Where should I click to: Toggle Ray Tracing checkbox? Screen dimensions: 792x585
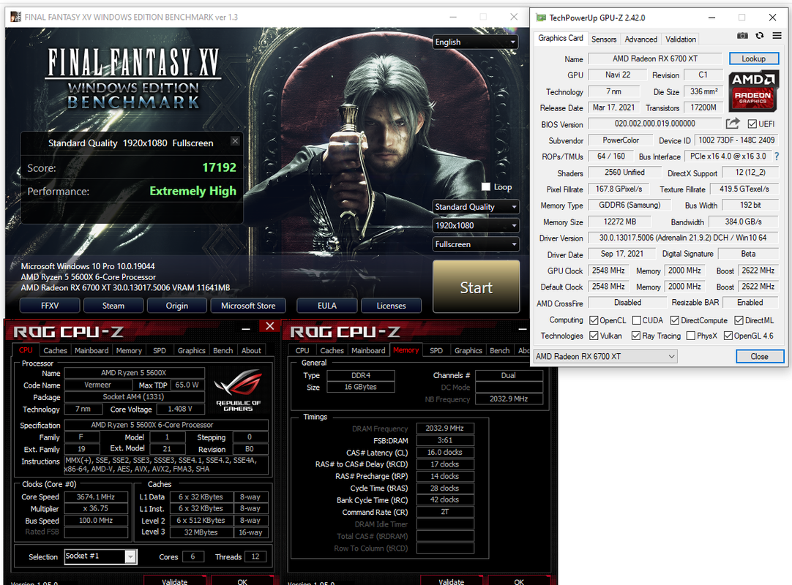click(x=636, y=336)
